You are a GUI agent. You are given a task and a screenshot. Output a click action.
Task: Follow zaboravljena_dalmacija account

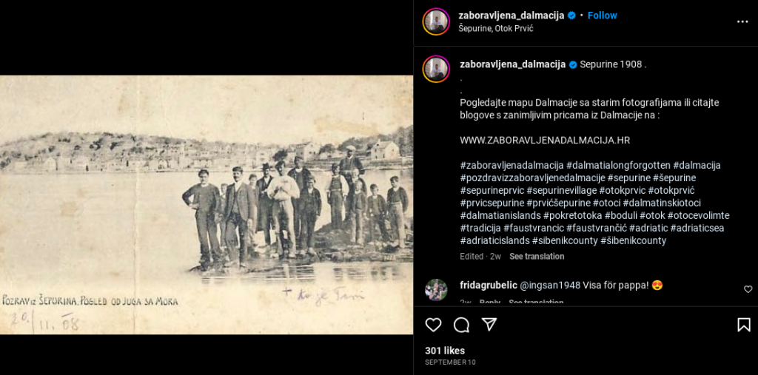[603, 16]
